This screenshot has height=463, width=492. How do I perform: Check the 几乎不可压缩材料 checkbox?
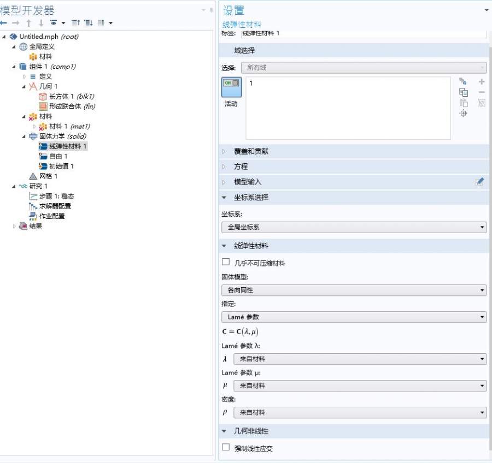(x=226, y=262)
